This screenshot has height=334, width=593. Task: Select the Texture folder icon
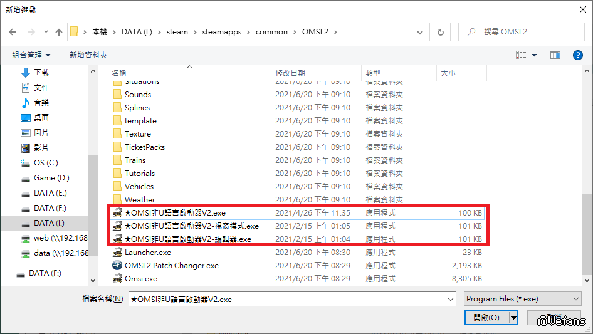(x=118, y=134)
